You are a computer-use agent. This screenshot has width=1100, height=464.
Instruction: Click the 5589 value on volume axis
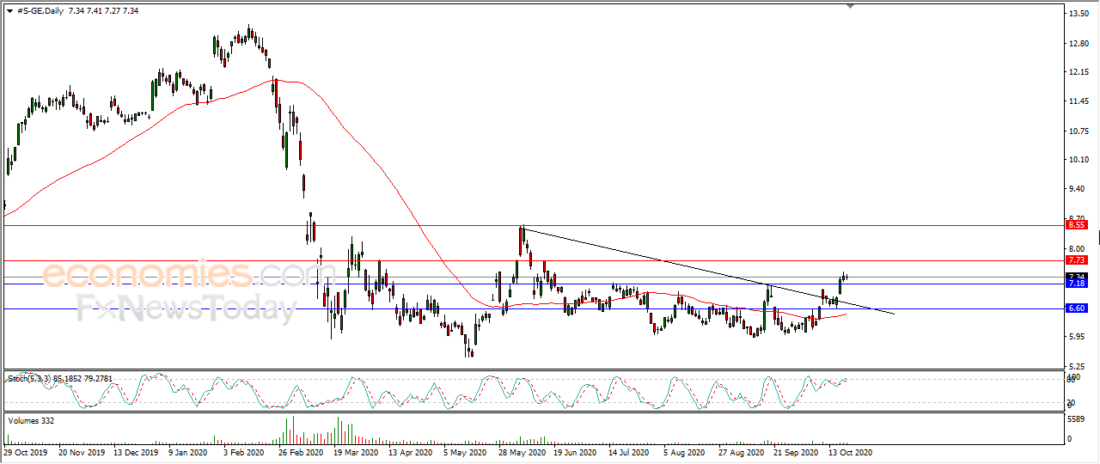point(1076,419)
